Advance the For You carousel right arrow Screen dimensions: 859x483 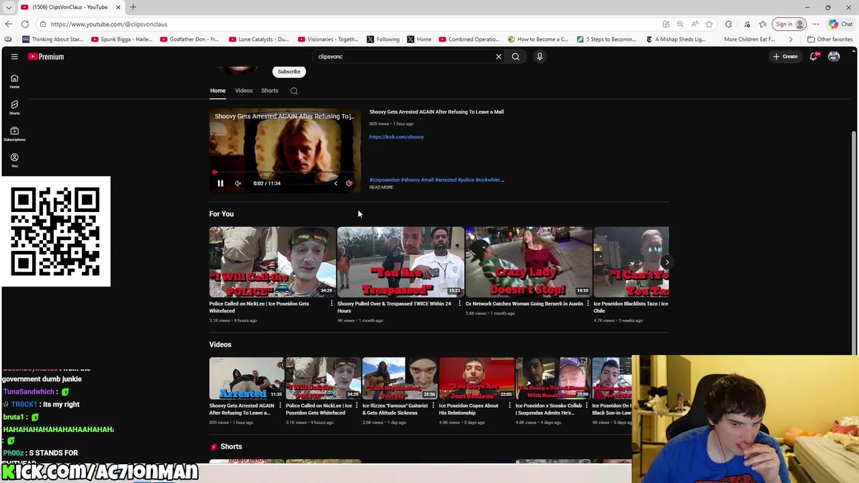(x=666, y=262)
